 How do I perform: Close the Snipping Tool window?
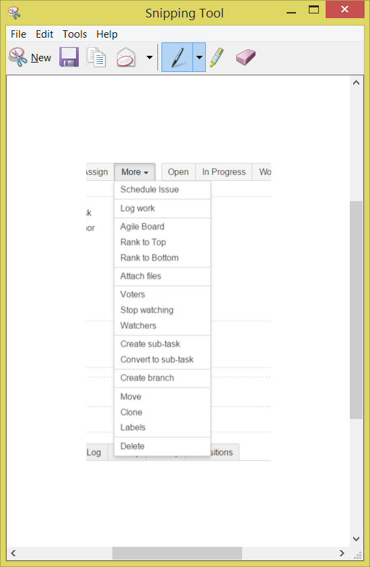pyautogui.click(x=344, y=9)
